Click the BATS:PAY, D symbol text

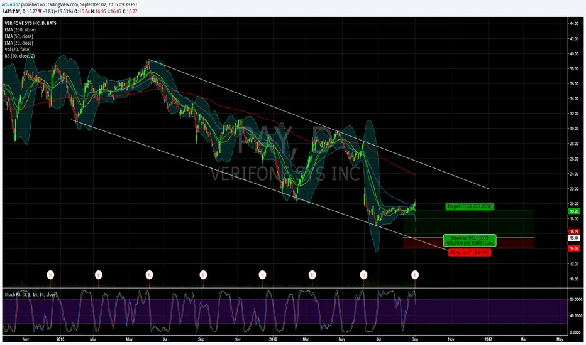(x=14, y=11)
